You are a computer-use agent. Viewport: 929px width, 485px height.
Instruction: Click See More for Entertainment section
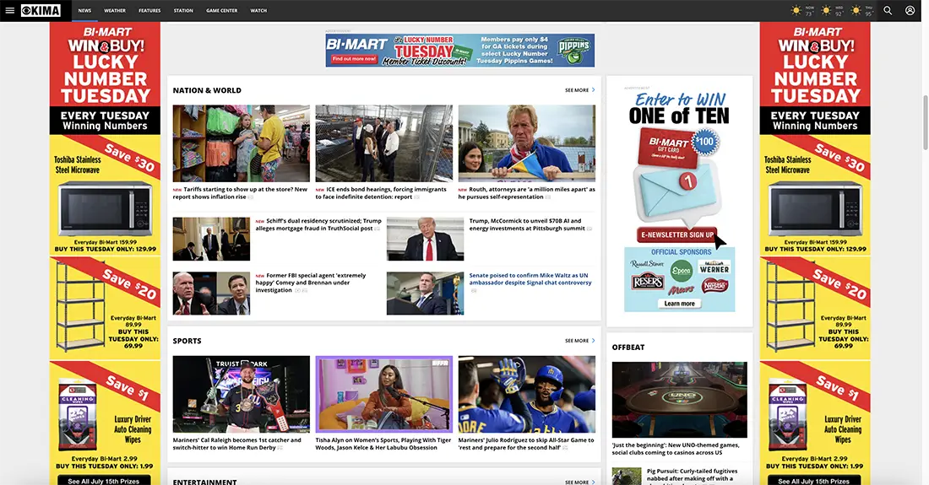[x=579, y=482]
